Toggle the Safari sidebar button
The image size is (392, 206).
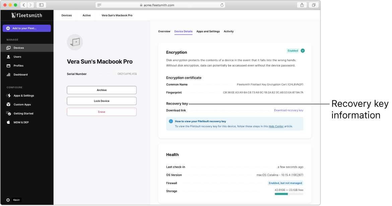pos(41,5)
